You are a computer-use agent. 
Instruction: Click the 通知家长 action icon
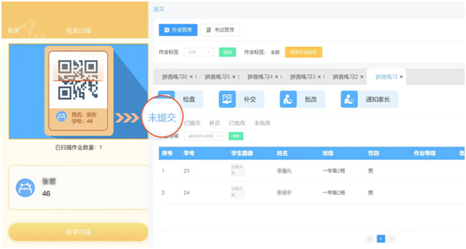click(x=349, y=99)
